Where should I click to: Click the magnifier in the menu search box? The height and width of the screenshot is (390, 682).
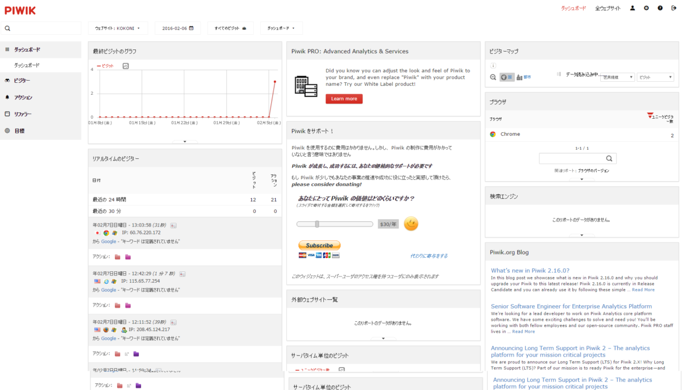click(8, 28)
